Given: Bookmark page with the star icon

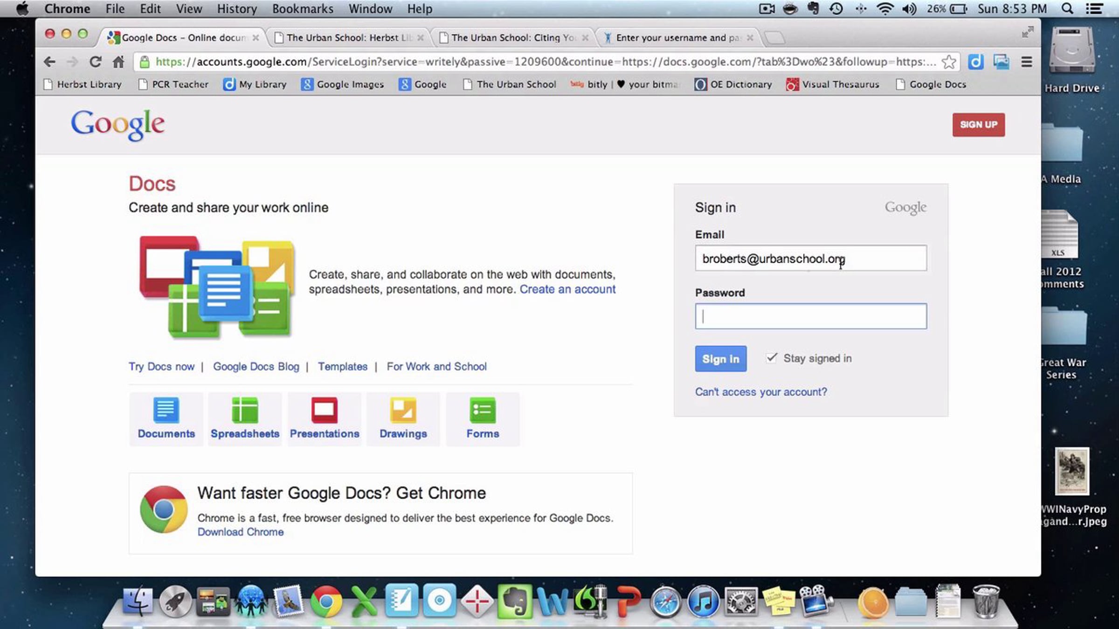Looking at the screenshot, I should click(x=949, y=62).
